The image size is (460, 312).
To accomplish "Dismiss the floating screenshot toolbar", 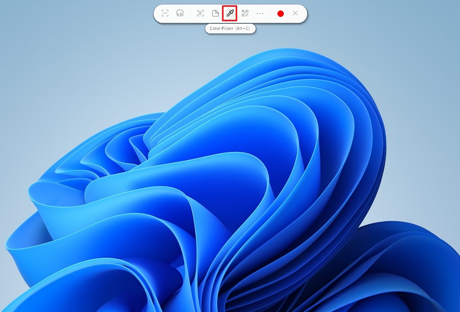I will coord(295,13).
